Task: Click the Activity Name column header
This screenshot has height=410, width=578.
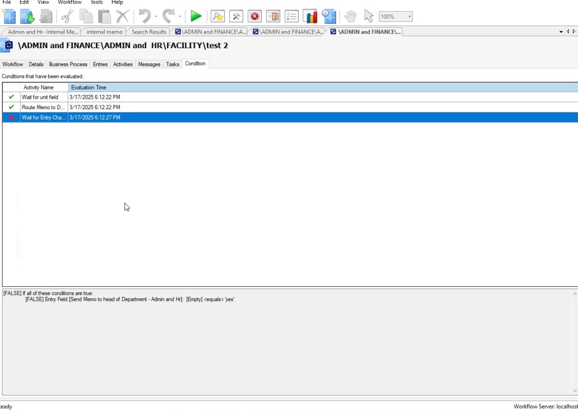Action: click(x=39, y=88)
